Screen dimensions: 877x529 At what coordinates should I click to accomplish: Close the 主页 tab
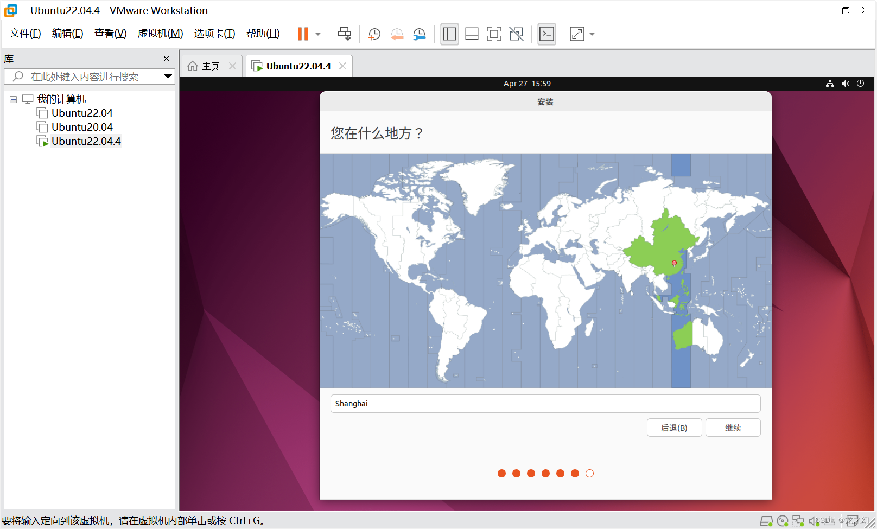tap(232, 66)
